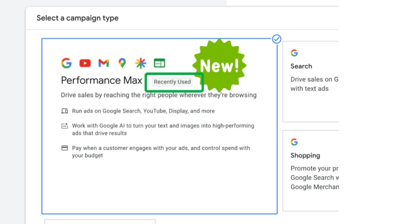Viewport: 399px width, 224px height.
Task: Click the green Display network icon
Action: pos(159,63)
